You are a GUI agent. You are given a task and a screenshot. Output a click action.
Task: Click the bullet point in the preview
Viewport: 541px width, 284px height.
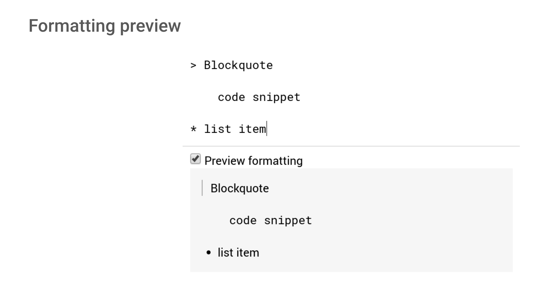(208, 253)
